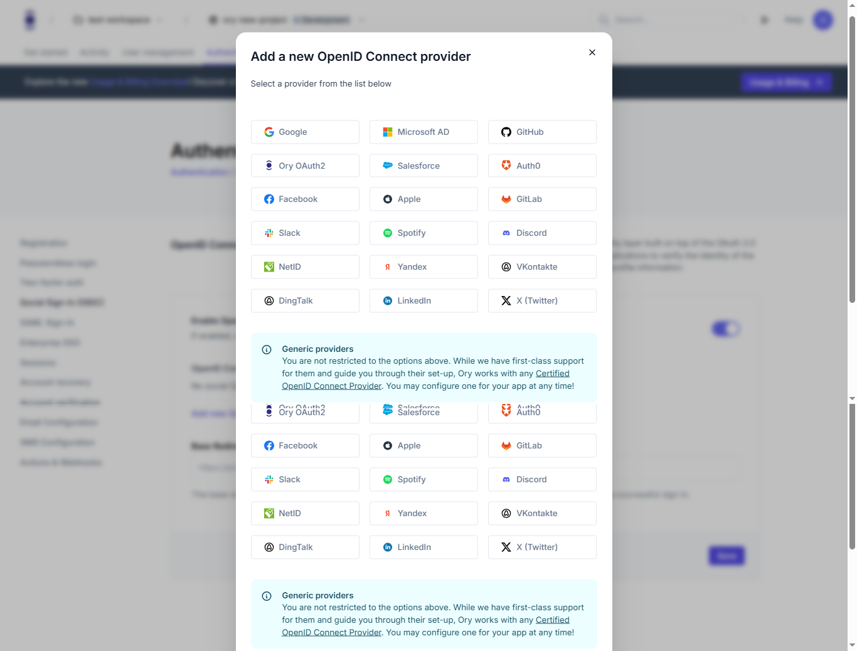Select the Spotify provider

pyautogui.click(x=423, y=233)
